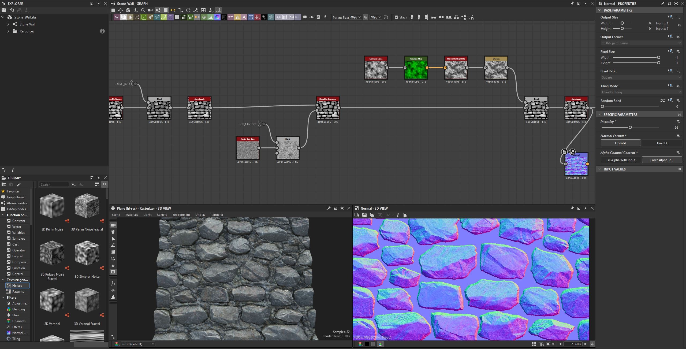Add a Normal atomic node from toolbar

click(217, 17)
